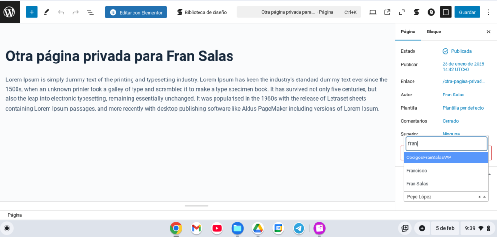Open Plantilla por defecto template selector
The width and height of the screenshot is (497, 237).
(463, 108)
